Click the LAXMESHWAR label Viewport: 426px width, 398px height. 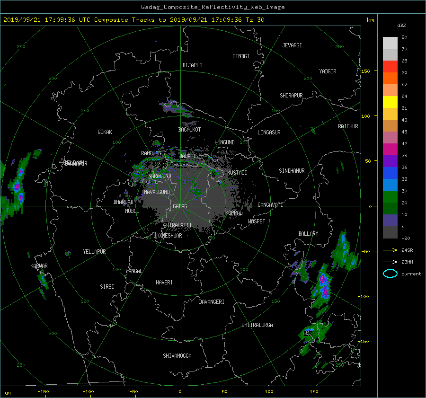pos(168,236)
